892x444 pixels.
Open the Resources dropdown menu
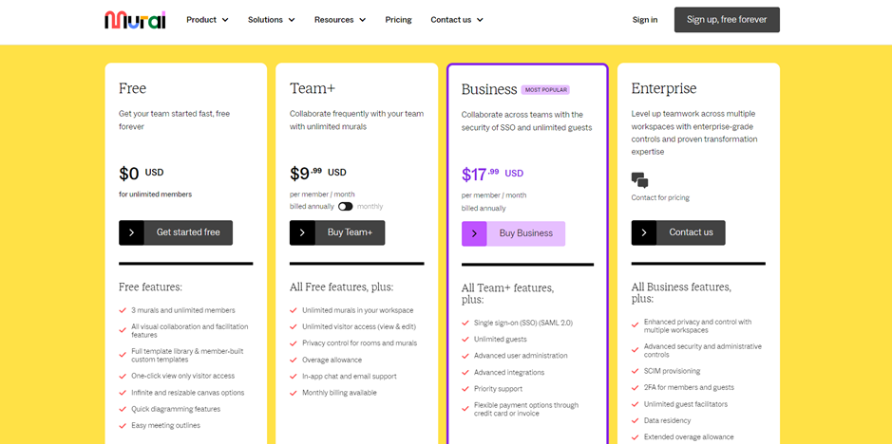point(340,20)
